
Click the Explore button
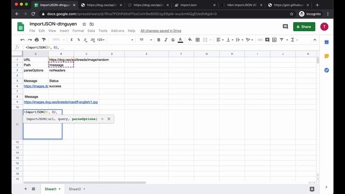(x=312, y=189)
